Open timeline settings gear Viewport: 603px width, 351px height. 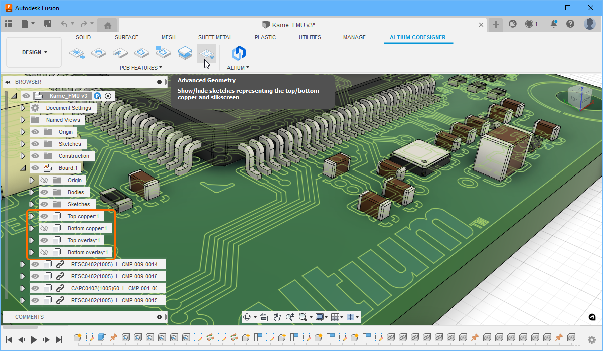click(x=592, y=339)
